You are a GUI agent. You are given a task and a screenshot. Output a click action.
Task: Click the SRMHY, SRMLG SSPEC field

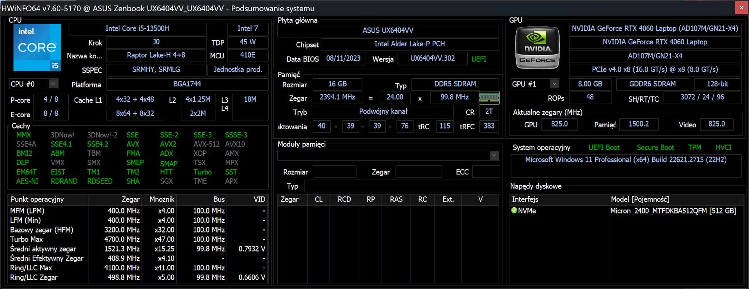tap(156, 70)
